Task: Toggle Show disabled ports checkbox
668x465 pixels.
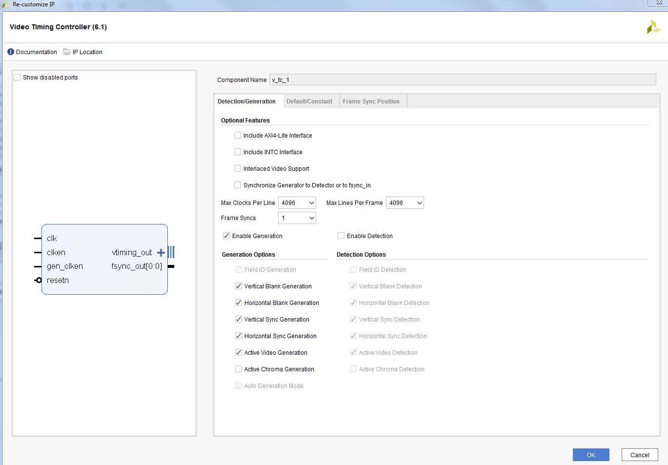Action: (18, 78)
